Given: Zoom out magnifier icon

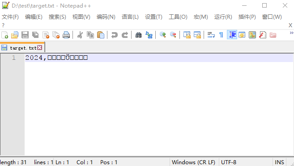Looking at the screenshot, I should (173, 35).
